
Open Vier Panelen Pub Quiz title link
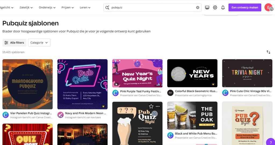tap(31, 113)
